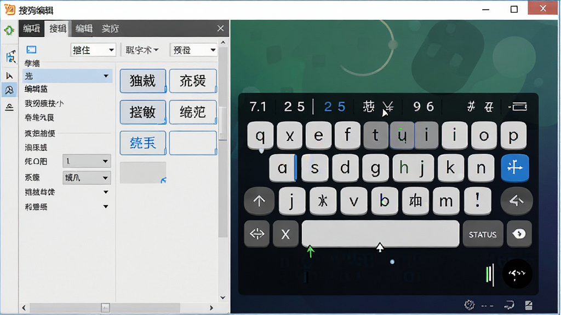561x315 pixels.
Task: Click the curved arrow icon next to the settings gear
Action: [x=509, y=305]
